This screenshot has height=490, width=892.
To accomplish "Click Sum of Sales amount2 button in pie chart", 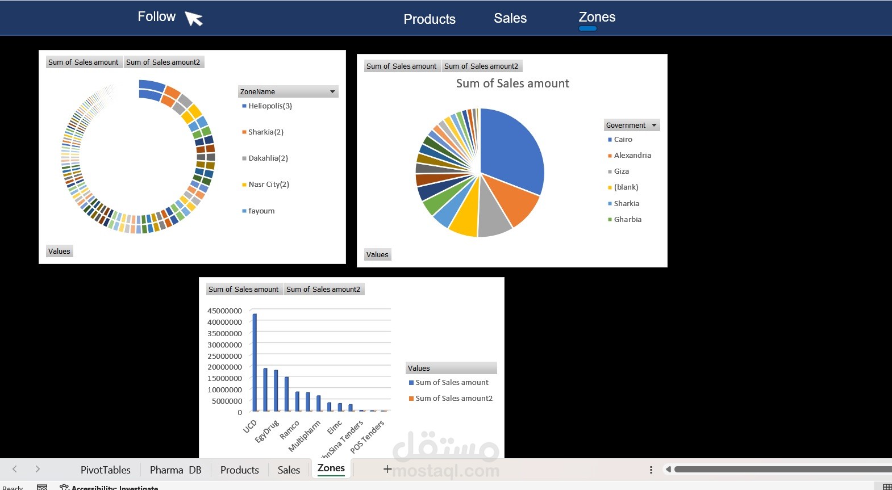I will pos(481,66).
